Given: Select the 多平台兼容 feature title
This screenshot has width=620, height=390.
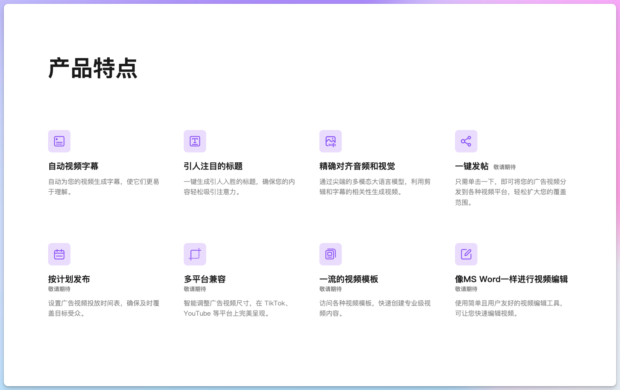Looking at the screenshot, I should pos(205,279).
